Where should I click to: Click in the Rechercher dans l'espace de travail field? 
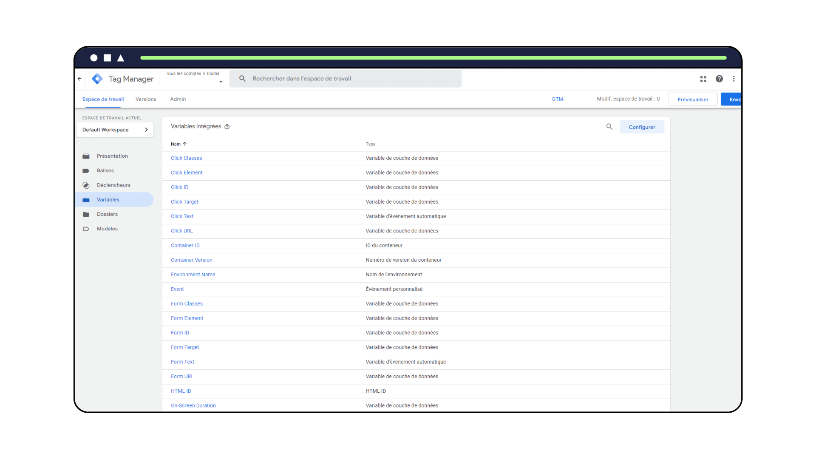pos(345,79)
